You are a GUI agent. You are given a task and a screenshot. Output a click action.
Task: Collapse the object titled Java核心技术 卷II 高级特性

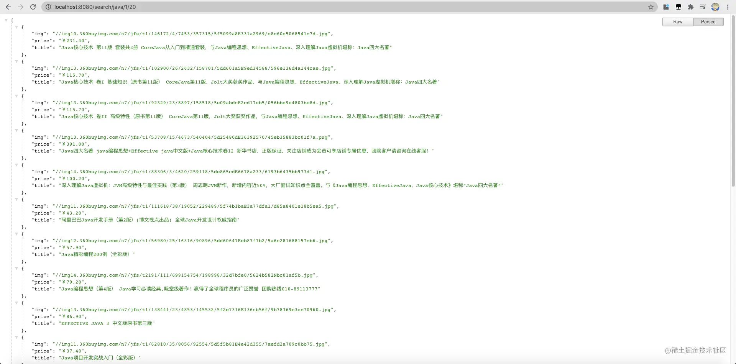[16, 96]
